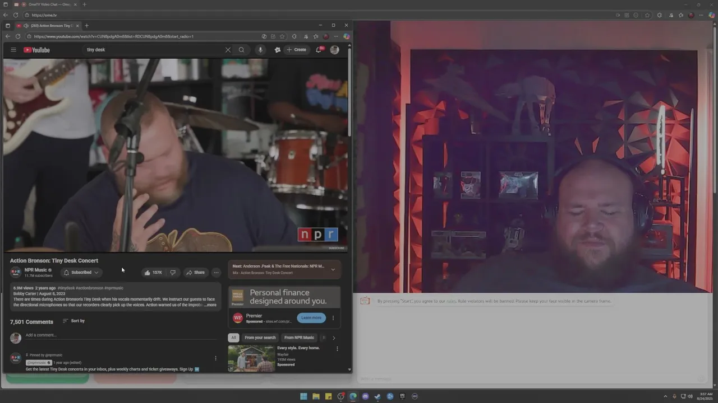The width and height of the screenshot is (718, 403).
Task: Select the Action Bronson Tiny Desk tab
Action: click(48, 25)
